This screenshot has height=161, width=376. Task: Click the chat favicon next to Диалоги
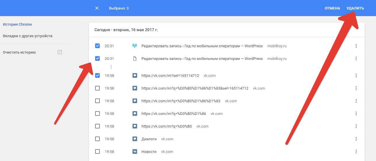coord(135,139)
